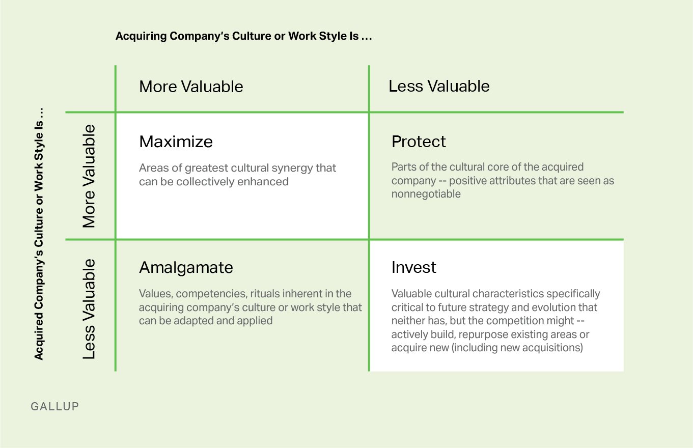This screenshot has height=448, width=693.
Task: Click the GALLUP logo text
Action: point(55,406)
